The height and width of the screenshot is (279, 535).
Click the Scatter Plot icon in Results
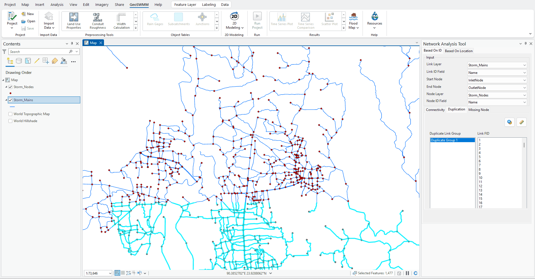[x=330, y=20]
